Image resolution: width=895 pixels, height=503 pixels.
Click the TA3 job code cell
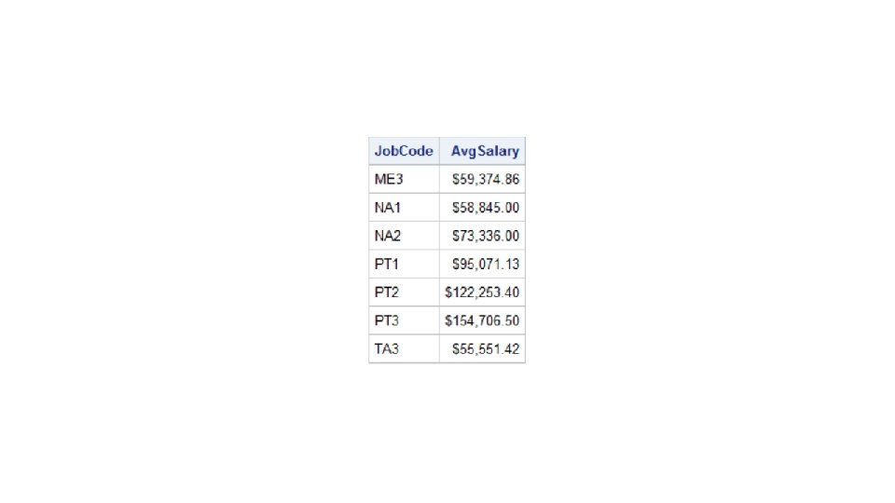pos(387,348)
